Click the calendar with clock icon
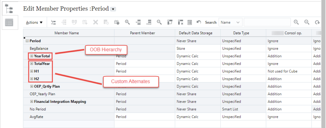 click(117, 22)
